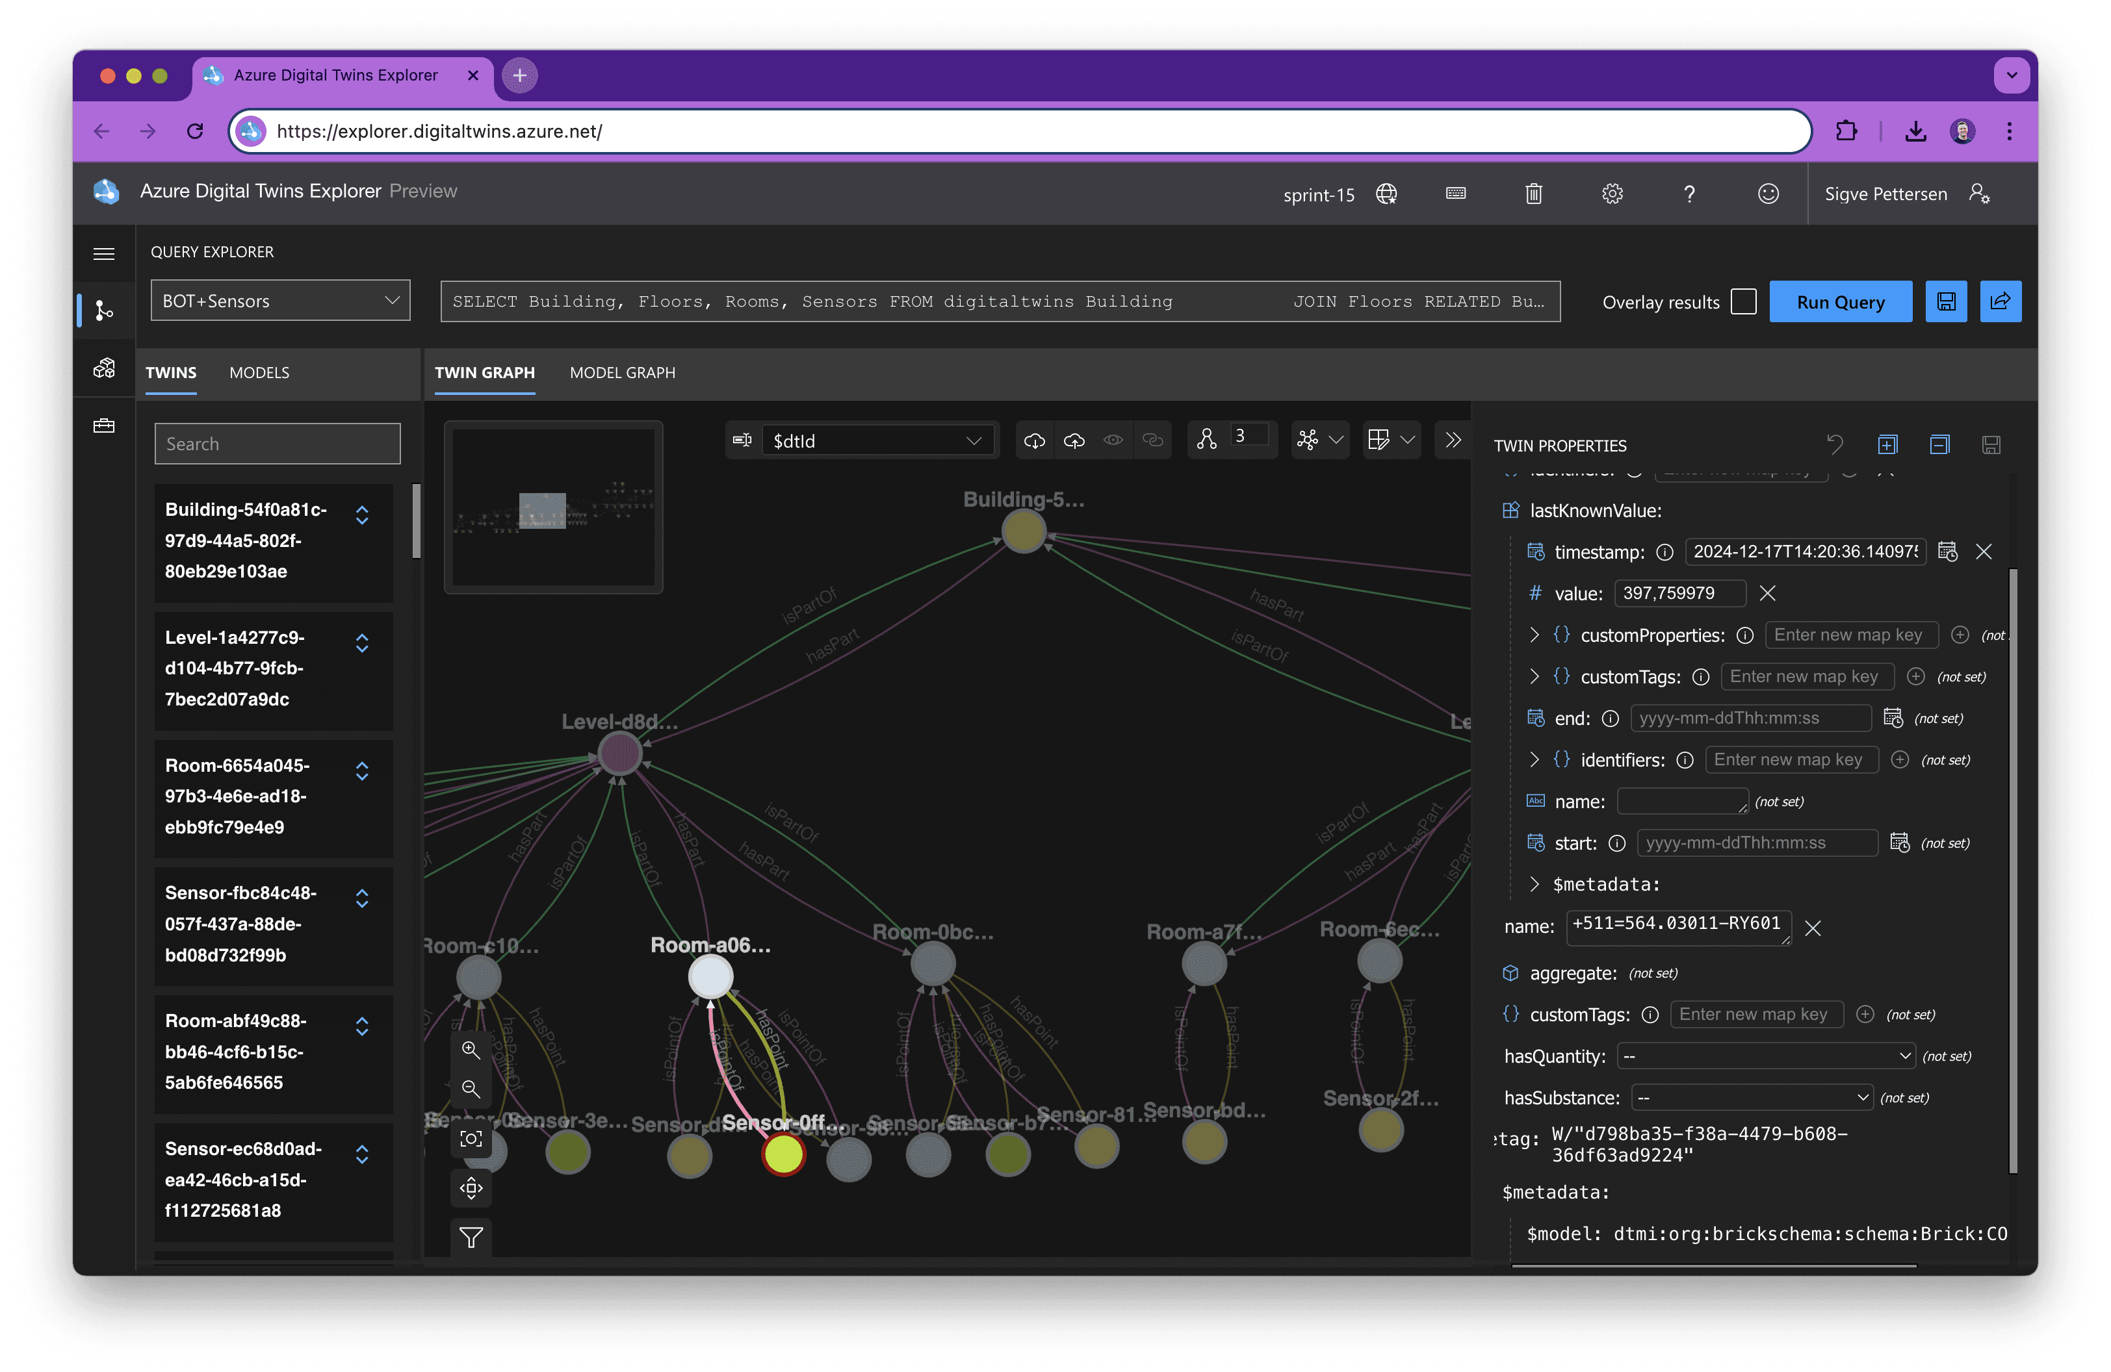Click the Run Query button
The image size is (2111, 1372).
[1841, 301]
